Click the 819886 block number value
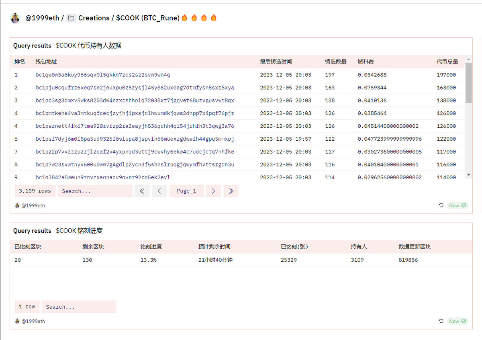The width and height of the screenshot is (482, 340). tap(408, 260)
